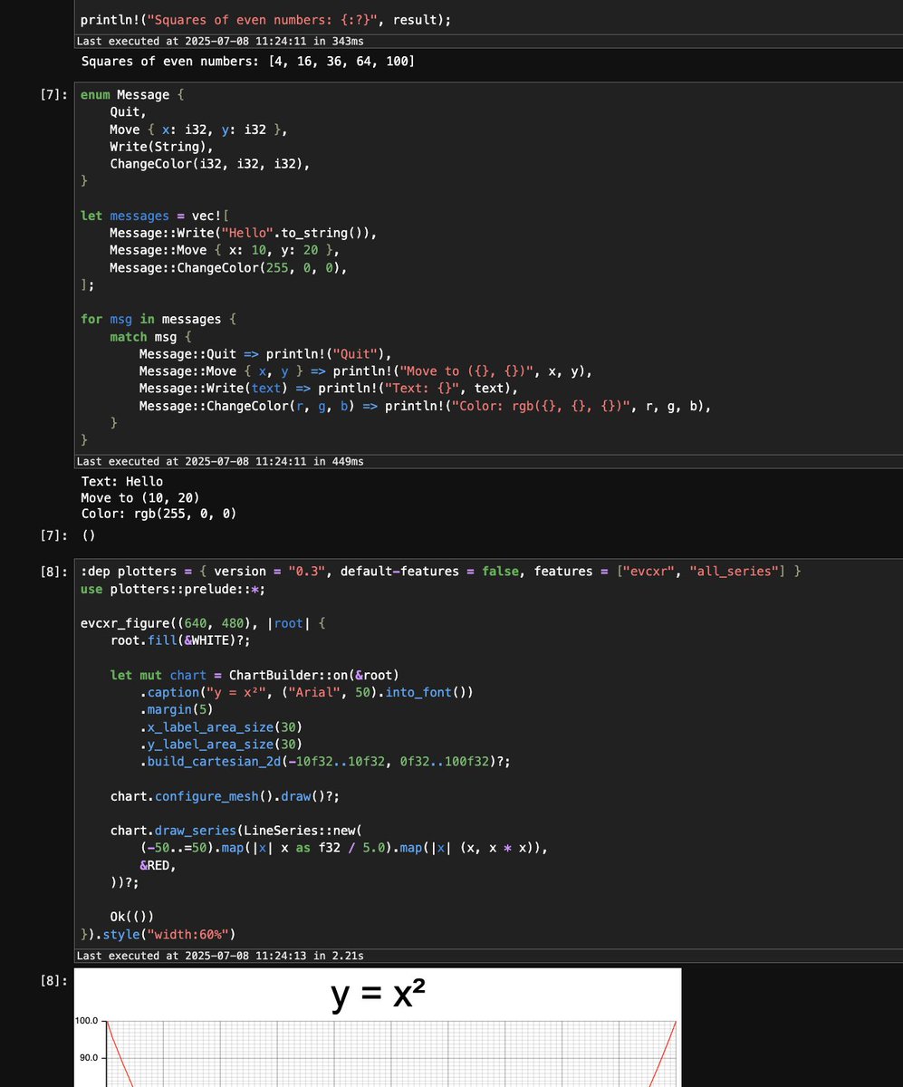Viewport: 903px width, 1087px height.
Task: Click the timestamp ending in 449ms
Action: pyautogui.click(x=220, y=461)
